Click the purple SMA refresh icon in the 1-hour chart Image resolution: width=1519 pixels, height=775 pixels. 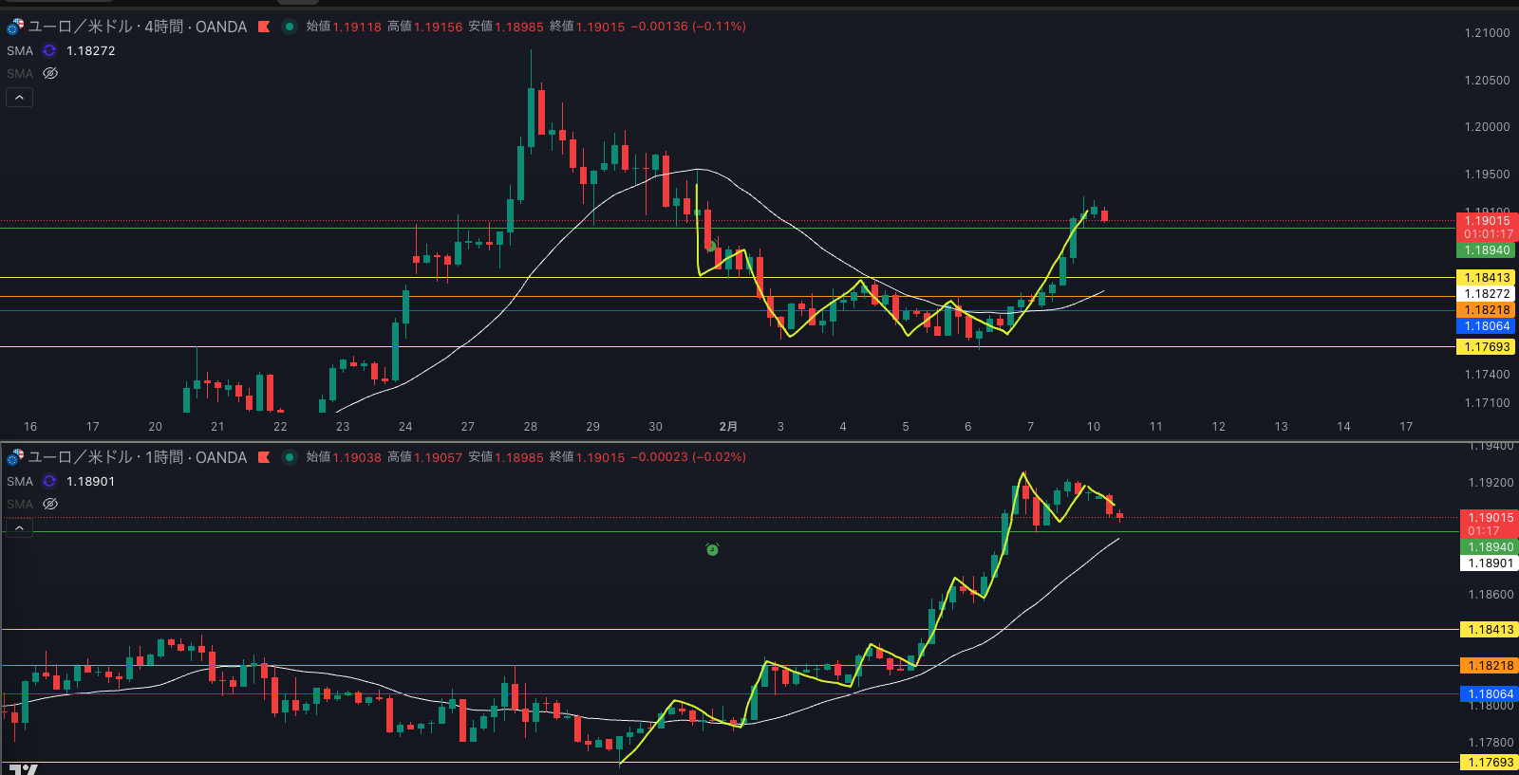[49, 481]
